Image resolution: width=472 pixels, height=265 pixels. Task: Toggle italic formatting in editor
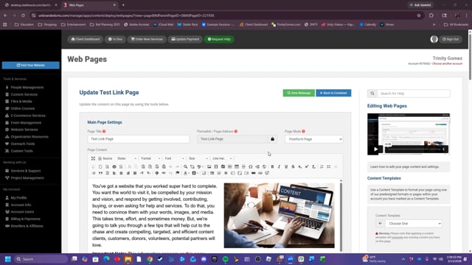(279, 166)
